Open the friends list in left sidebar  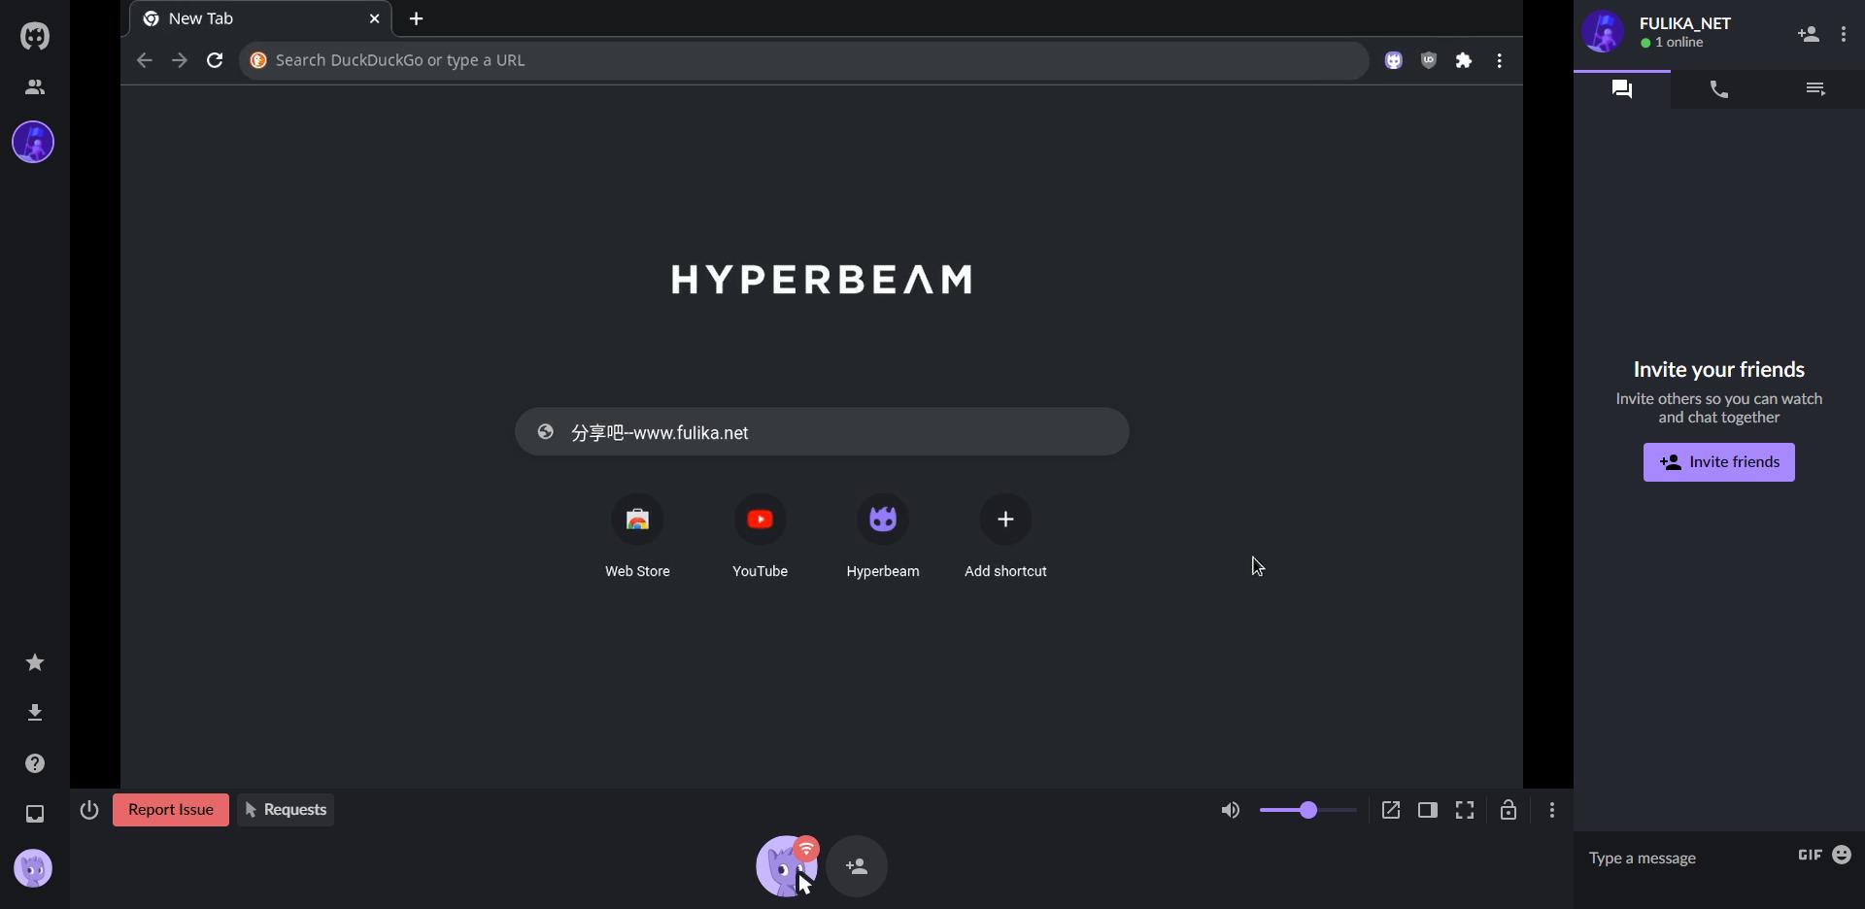point(35,87)
